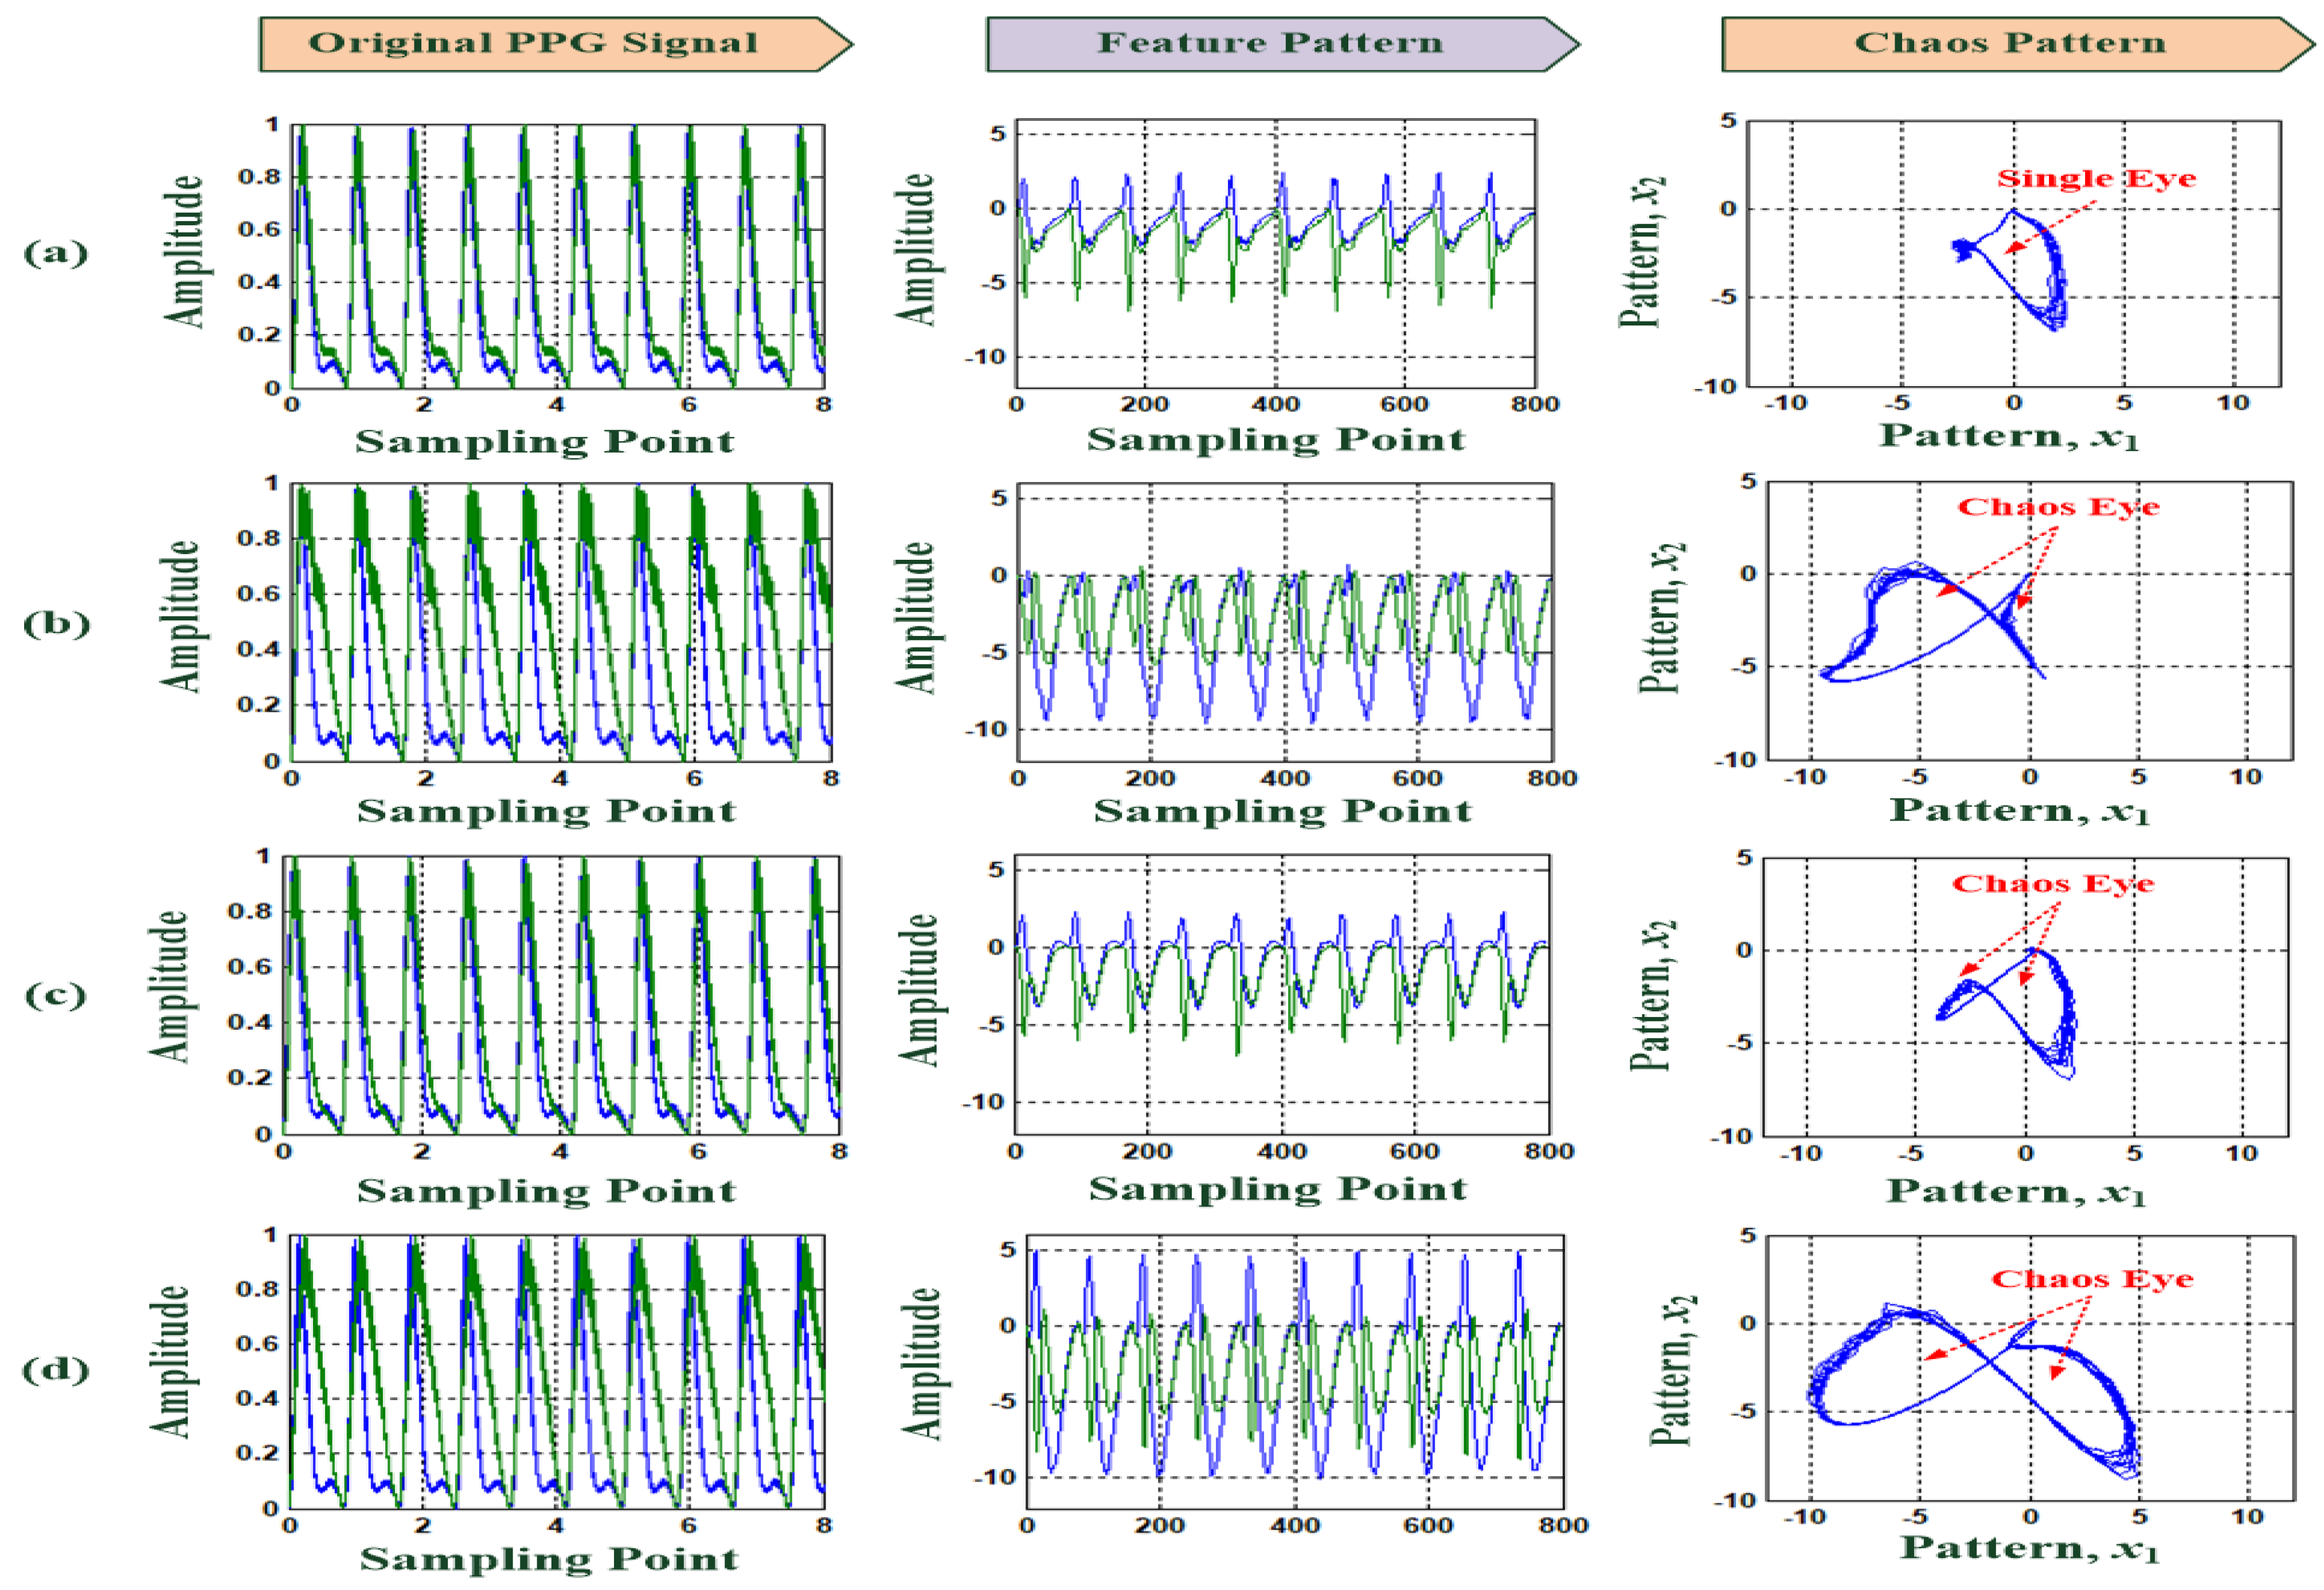Click the row (d) feature pattern plot
This screenshot has height=1590, width=2324.
(1295, 1372)
